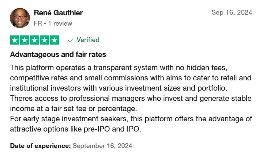The width and height of the screenshot is (274, 156).
Task: Open the review titled Advantageous and fair rates
Action: pos(58,54)
